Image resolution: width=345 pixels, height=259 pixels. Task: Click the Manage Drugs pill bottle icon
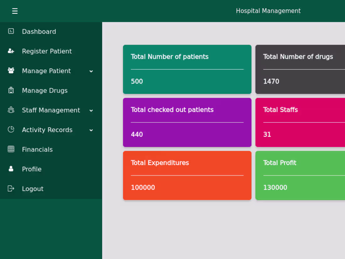[x=11, y=90]
